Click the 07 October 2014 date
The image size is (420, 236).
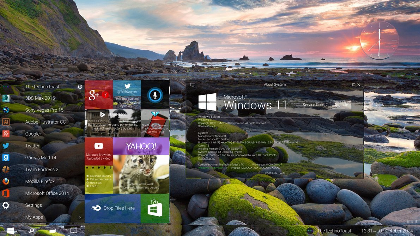tap(396, 231)
